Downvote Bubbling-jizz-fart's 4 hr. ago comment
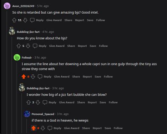 click(x=28, y=46)
